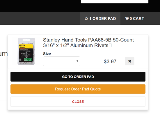Image resolution: width=160 pixels, height=115 pixels.
Task: Click the shopping cart icon
Action: pyautogui.click(x=127, y=19)
